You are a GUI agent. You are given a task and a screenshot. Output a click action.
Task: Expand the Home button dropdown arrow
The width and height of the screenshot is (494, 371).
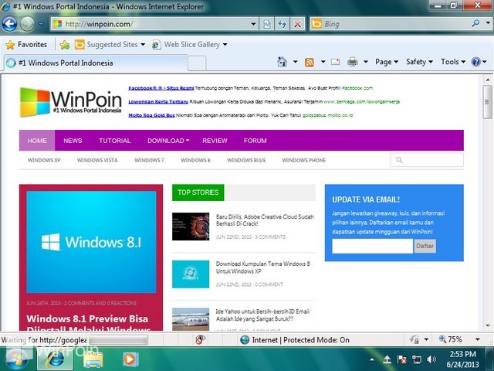pos(295,62)
